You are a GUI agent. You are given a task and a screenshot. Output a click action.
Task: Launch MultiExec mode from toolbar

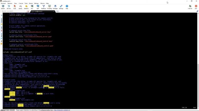[44, 7]
